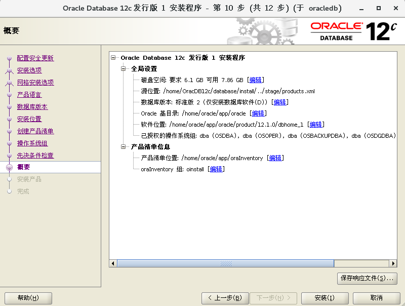Click step bullet icon beside 安装位置
Viewport: 405px width, 306px height.
coord(9,119)
